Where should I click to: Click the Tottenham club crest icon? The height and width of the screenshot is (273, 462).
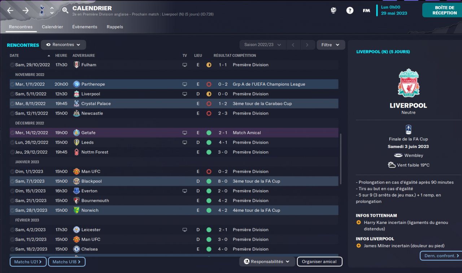[42, 10]
